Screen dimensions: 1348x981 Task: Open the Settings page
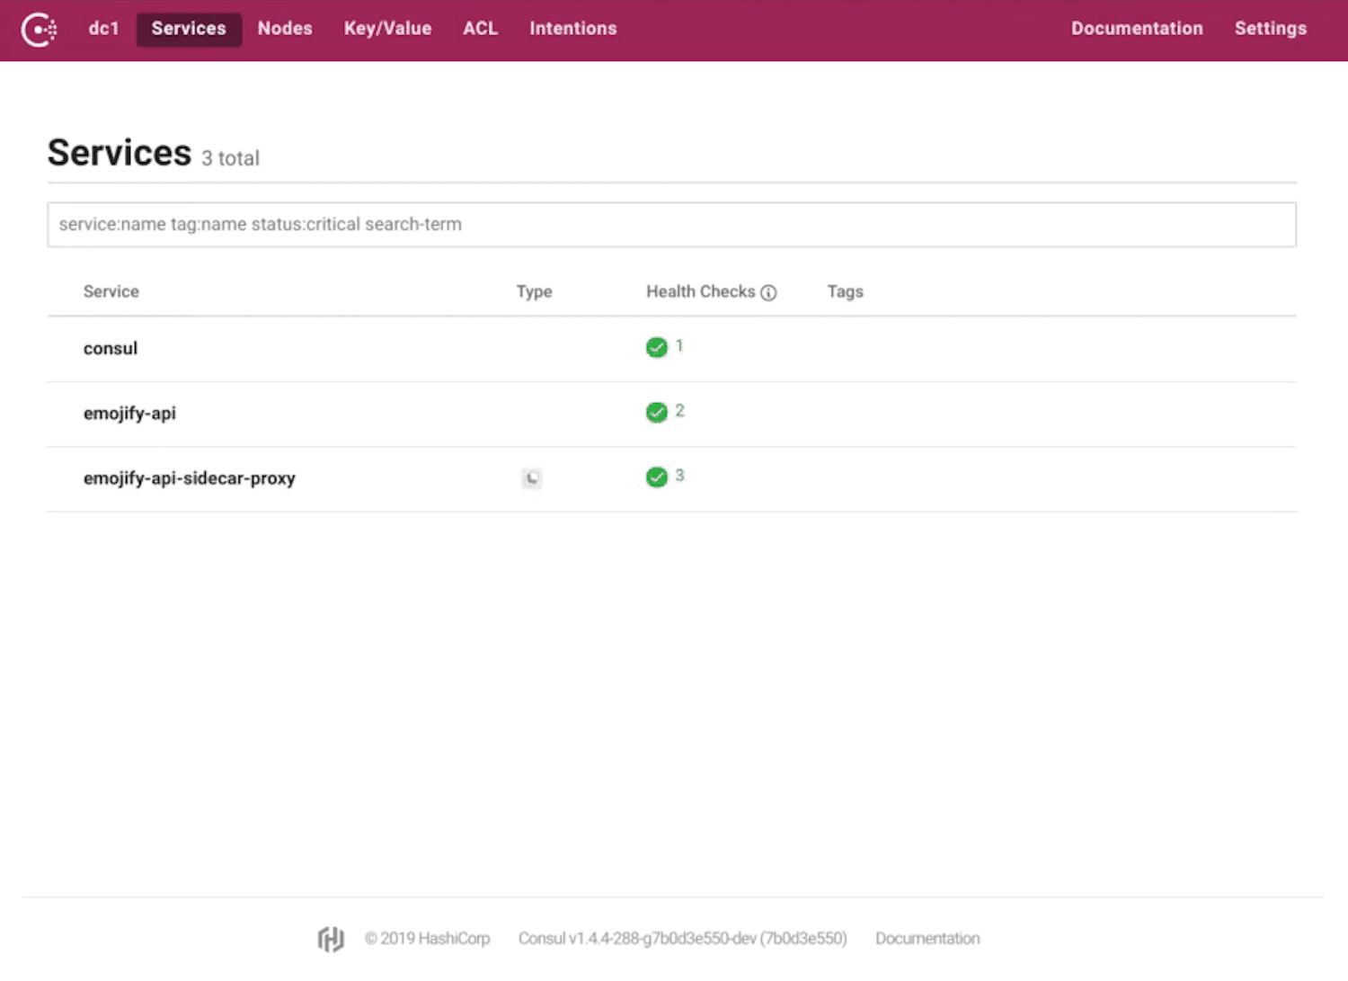click(1270, 28)
